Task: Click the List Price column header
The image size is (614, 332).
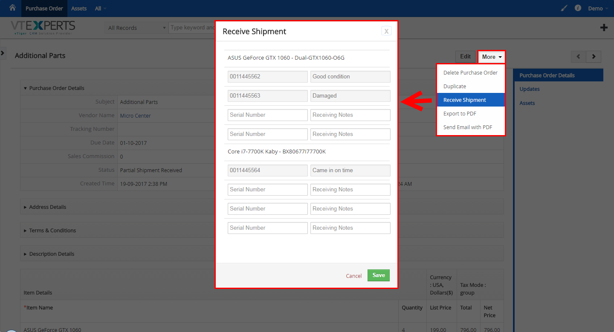Action: pyautogui.click(x=440, y=308)
